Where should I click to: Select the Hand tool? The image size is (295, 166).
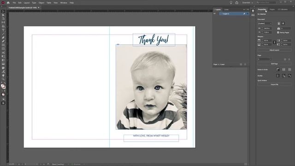3,75
